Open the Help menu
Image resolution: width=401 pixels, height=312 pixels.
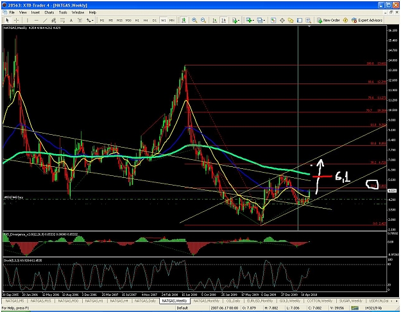click(x=92, y=12)
